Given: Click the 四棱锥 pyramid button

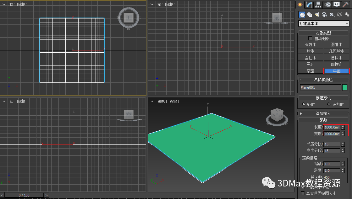Looking at the screenshot, I should (336, 64).
